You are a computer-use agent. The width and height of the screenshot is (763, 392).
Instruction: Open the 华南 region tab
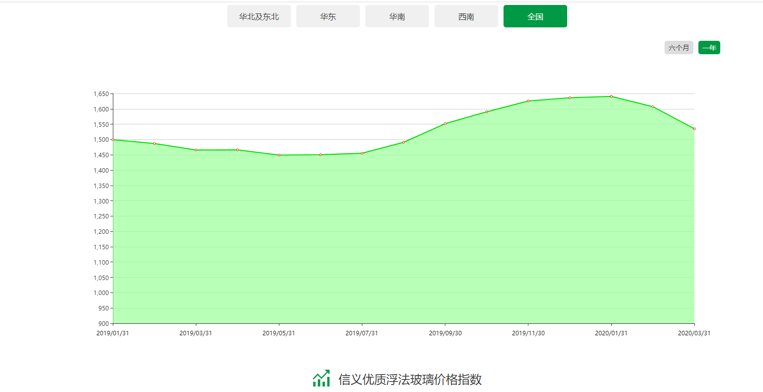pyautogui.click(x=397, y=16)
